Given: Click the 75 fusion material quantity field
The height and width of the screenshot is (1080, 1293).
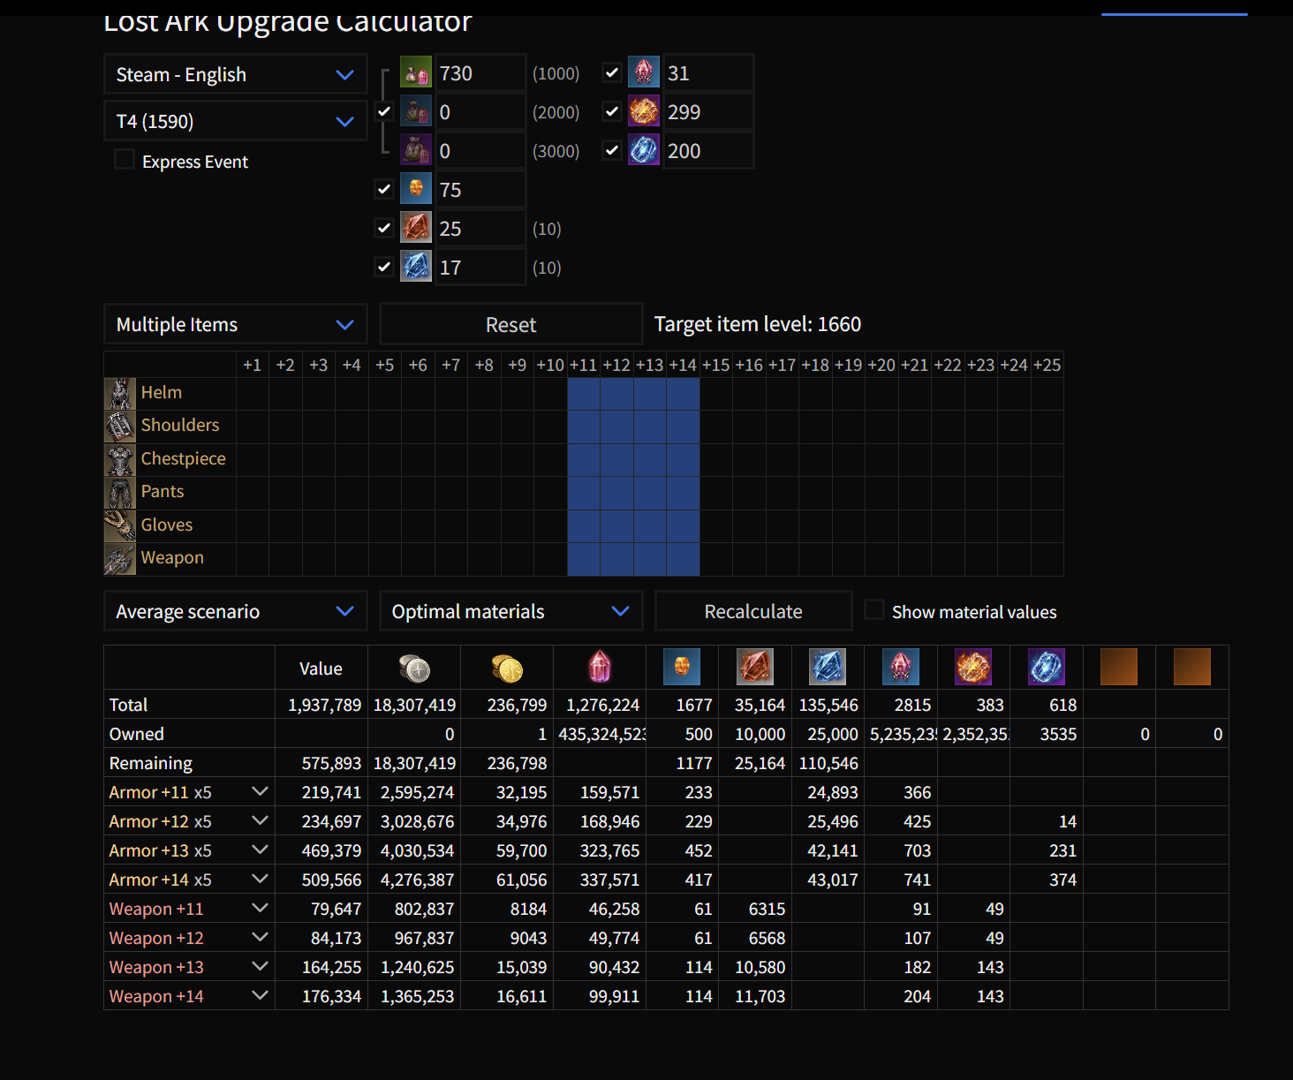Looking at the screenshot, I should pyautogui.click(x=480, y=189).
